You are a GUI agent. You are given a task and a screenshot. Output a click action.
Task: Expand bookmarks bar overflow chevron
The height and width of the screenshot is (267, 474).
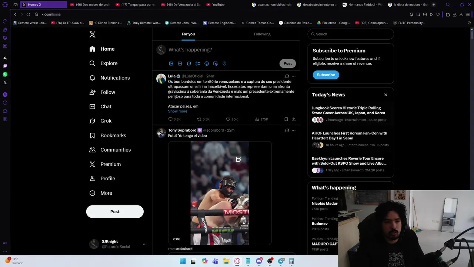click(470, 23)
